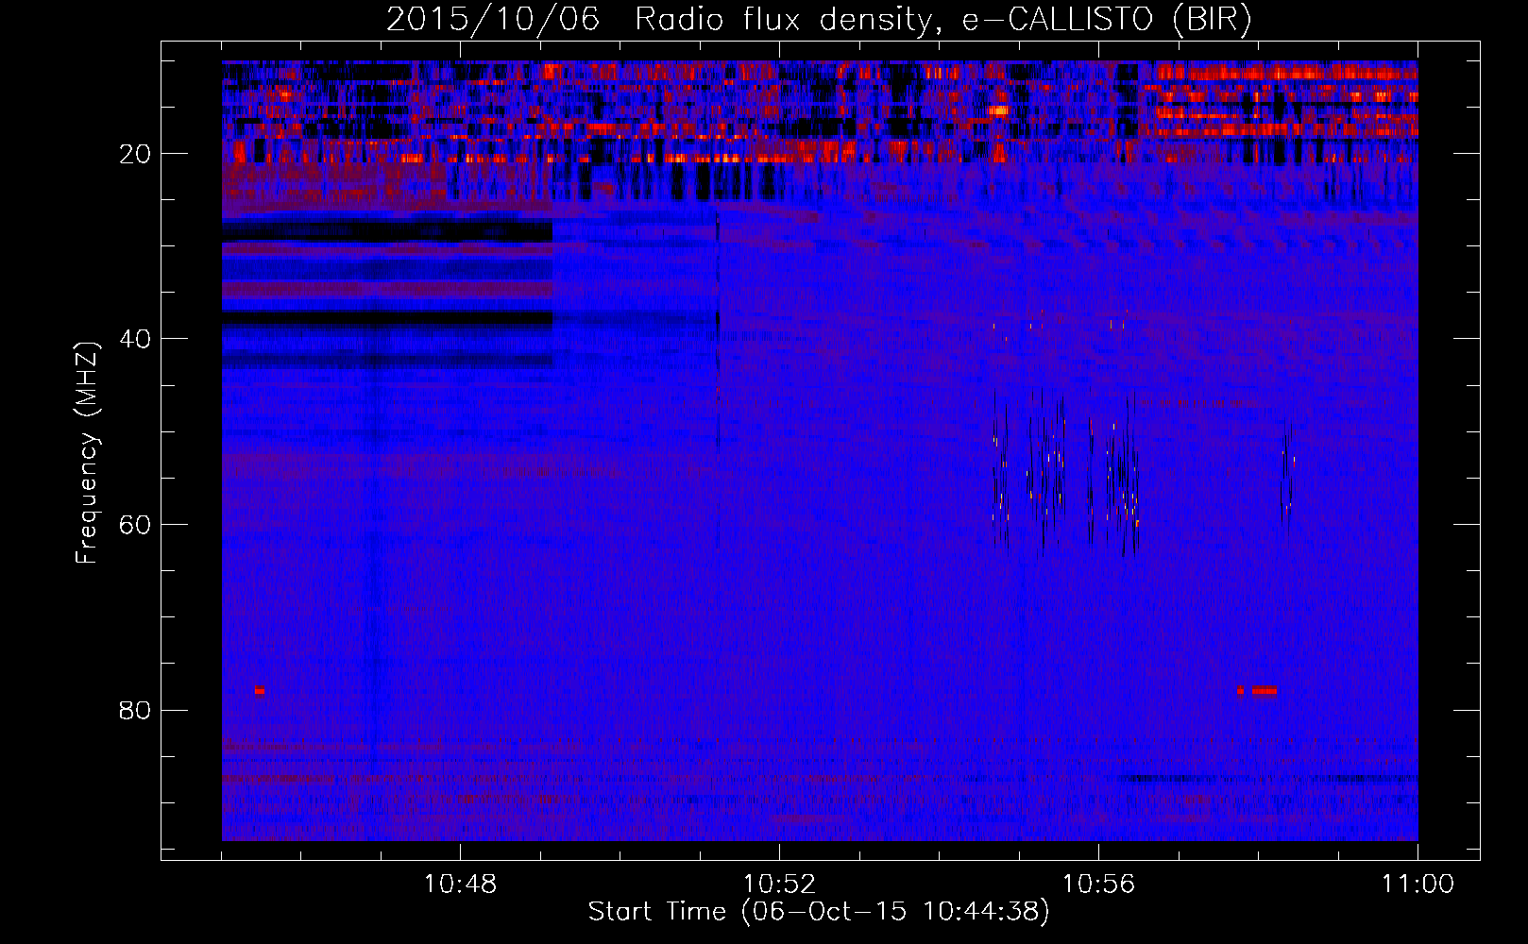
Task: Click the 10:52 time tick label
Action: pos(779,885)
